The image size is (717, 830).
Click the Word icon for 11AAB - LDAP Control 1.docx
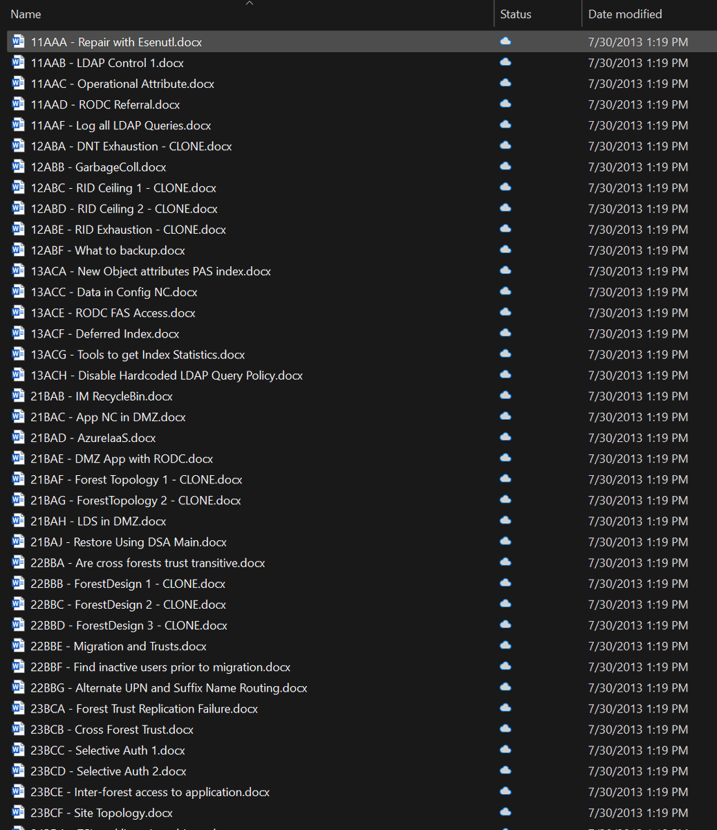[x=19, y=62]
